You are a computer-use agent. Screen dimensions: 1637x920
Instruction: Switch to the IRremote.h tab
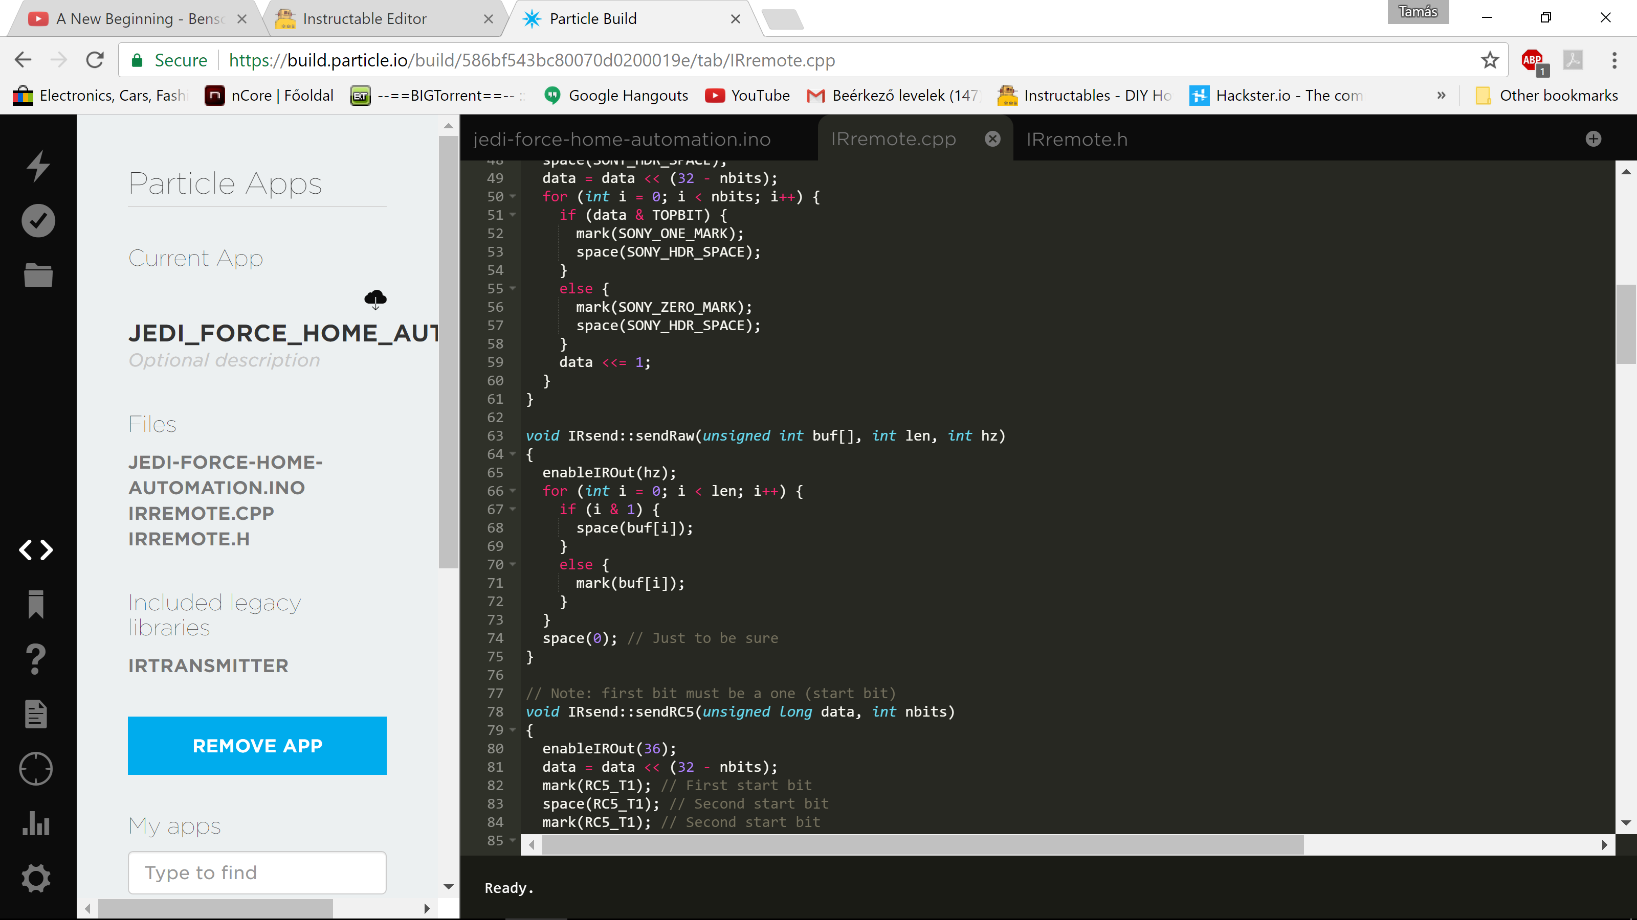coord(1076,139)
